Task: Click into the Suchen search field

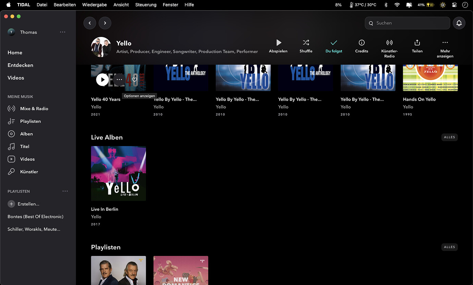Action: click(407, 23)
